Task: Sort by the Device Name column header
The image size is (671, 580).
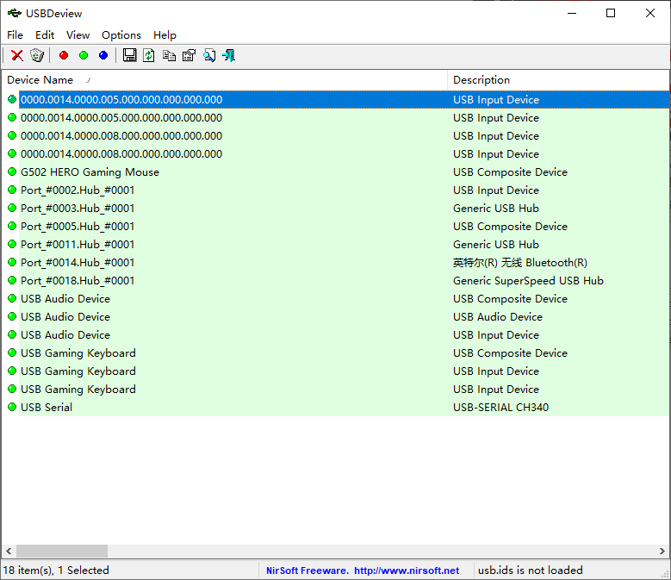Action: click(x=224, y=80)
